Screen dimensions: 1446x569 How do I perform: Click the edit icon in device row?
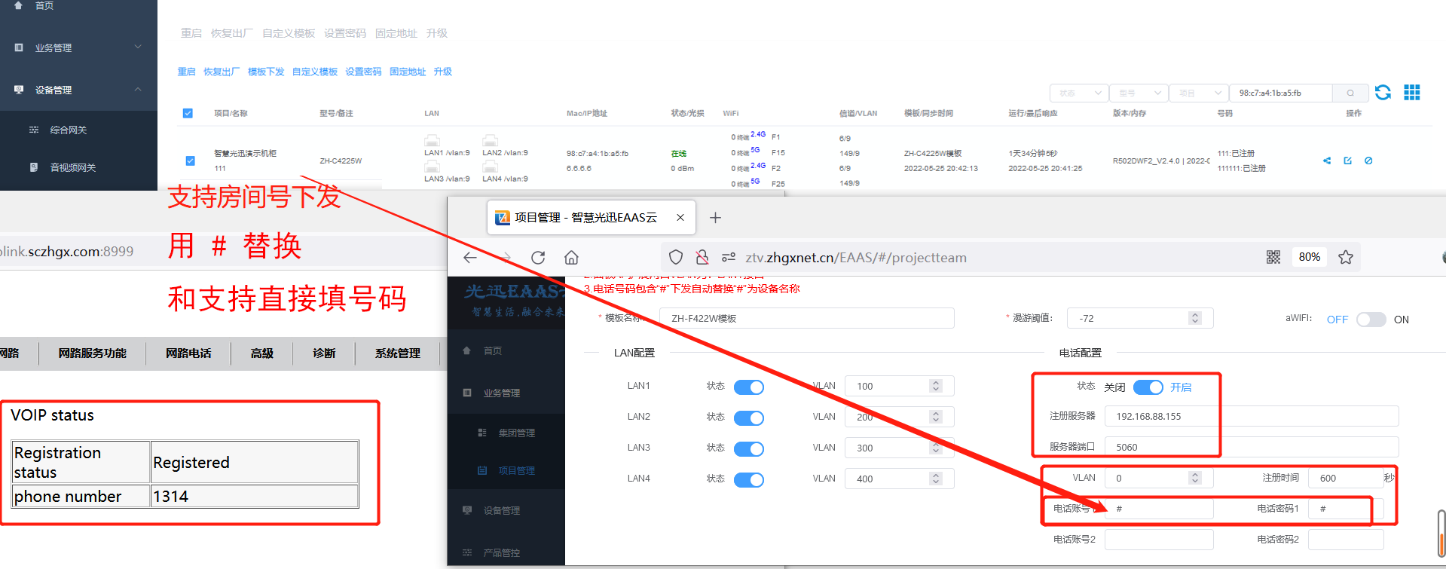point(1347,161)
